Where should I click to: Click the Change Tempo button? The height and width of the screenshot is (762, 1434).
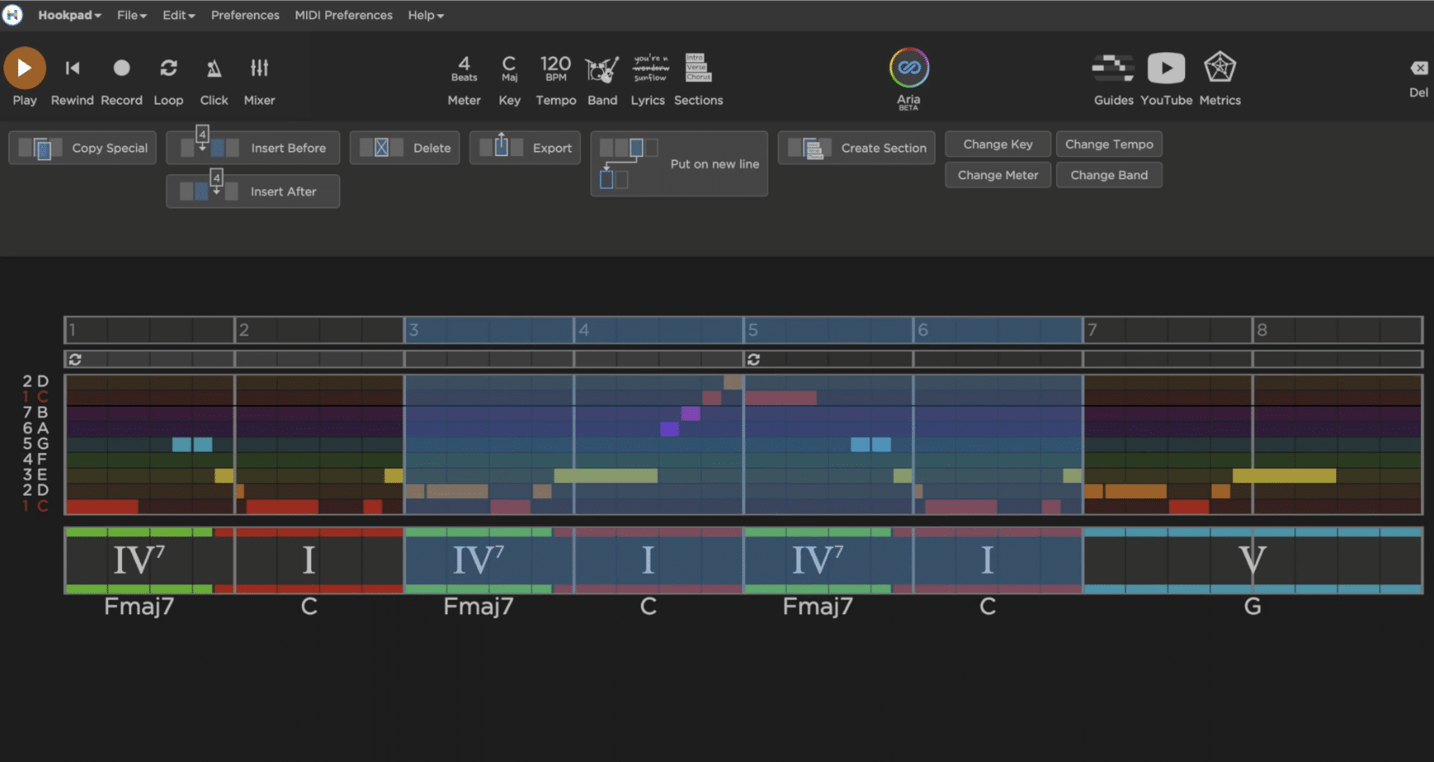click(x=1109, y=144)
